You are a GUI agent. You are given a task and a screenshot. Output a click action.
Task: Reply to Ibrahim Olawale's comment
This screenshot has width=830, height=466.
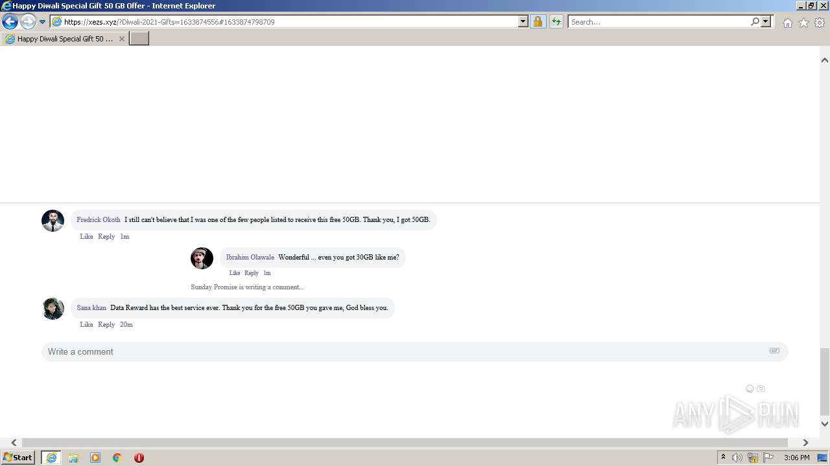[252, 273]
